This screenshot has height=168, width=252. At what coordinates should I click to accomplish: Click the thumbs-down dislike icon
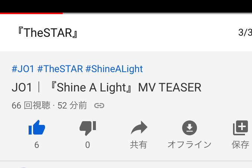point(88,128)
